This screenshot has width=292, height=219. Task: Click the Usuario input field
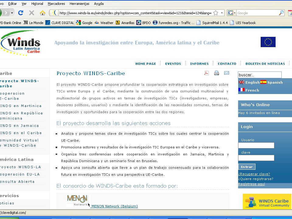click(x=256, y=145)
